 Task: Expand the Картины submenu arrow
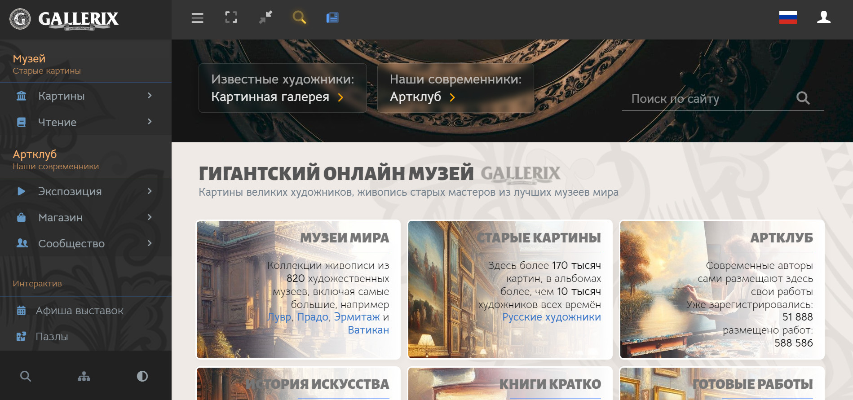pos(150,96)
